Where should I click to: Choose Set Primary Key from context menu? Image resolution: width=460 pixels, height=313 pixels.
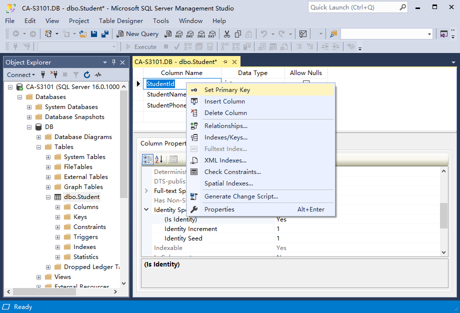(x=227, y=90)
